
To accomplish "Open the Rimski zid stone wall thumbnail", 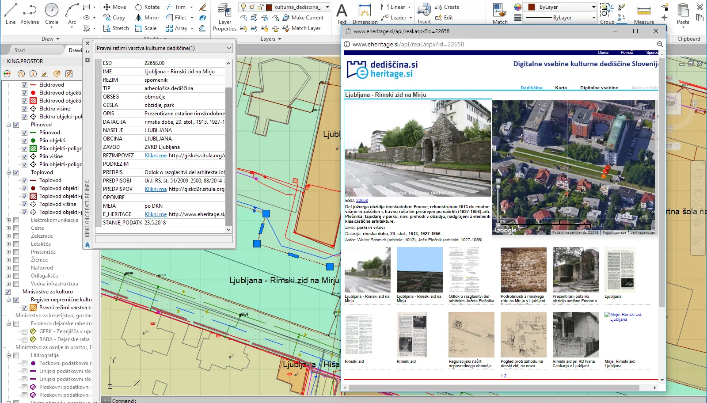I will pos(523,270).
